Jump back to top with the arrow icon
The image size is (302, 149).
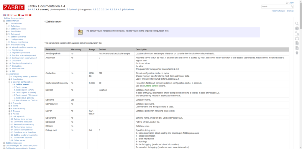[297, 53]
